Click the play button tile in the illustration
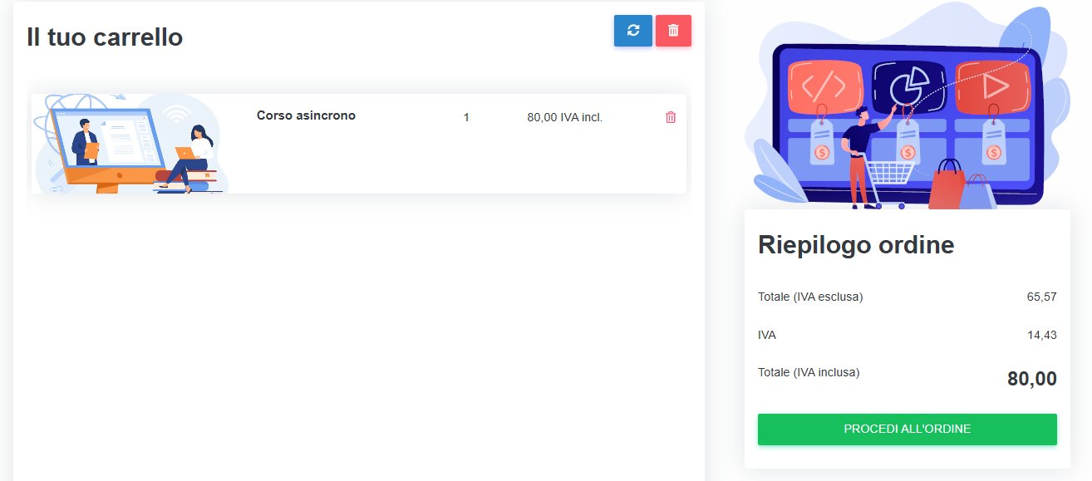Screen dimensions: 1092x481 [994, 85]
